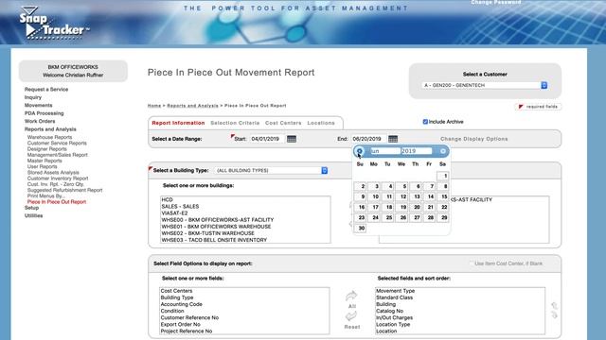This screenshot has width=606, height=340.
Task: Switch to the Selection Criteria tab
Action: click(235, 123)
